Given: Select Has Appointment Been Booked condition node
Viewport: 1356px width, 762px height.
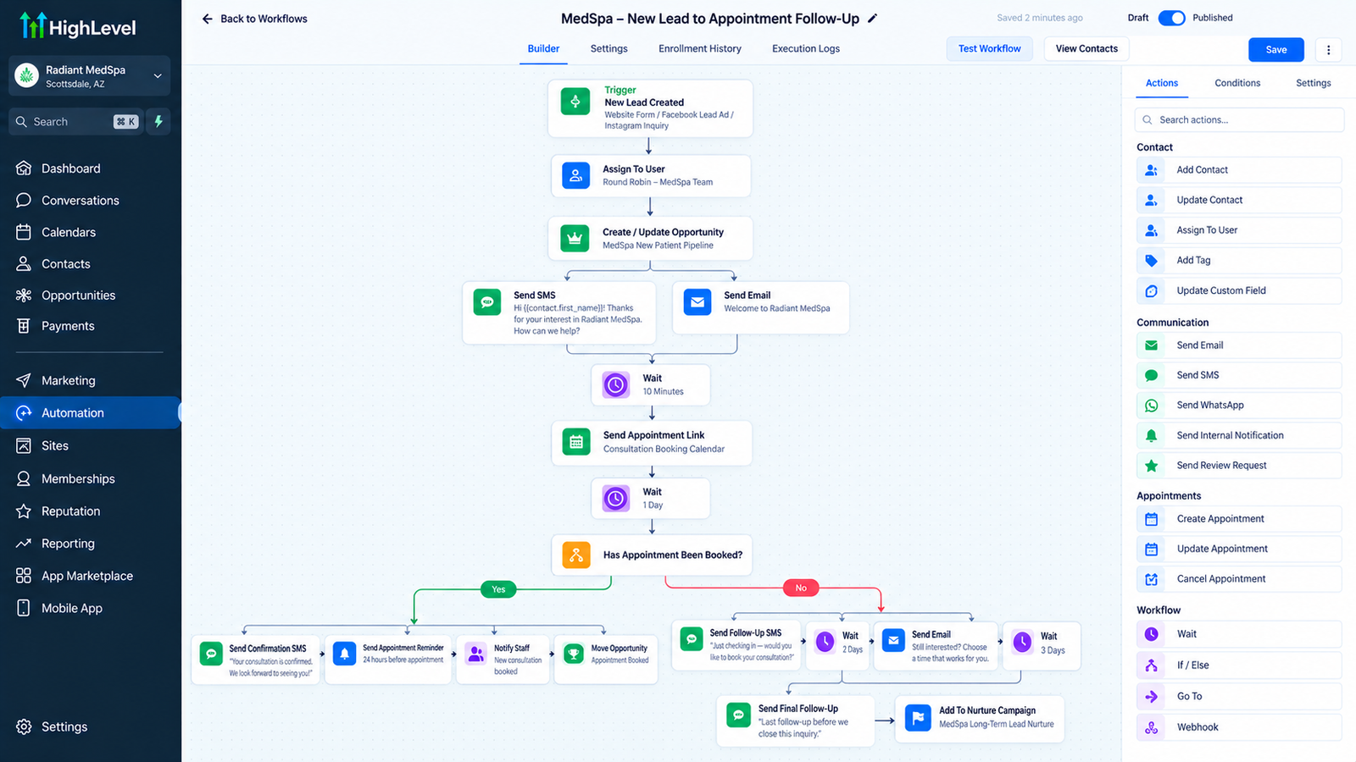Looking at the screenshot, I should pos(652,555).
